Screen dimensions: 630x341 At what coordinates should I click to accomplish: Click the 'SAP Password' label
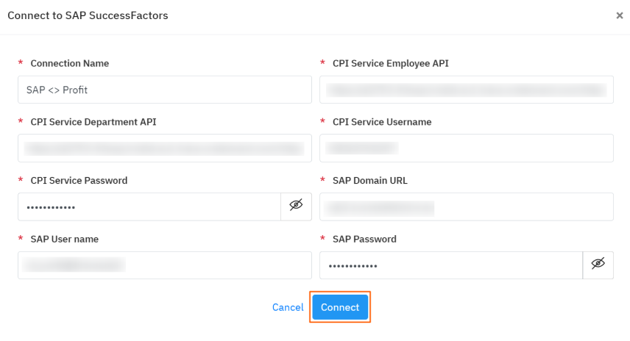(x=364, y=239)
